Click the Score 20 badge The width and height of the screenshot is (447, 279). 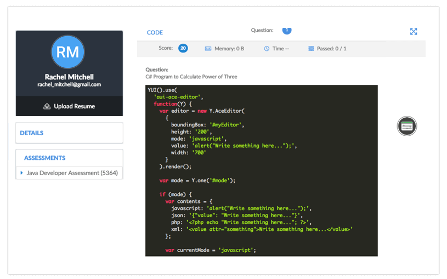(183, 48)
